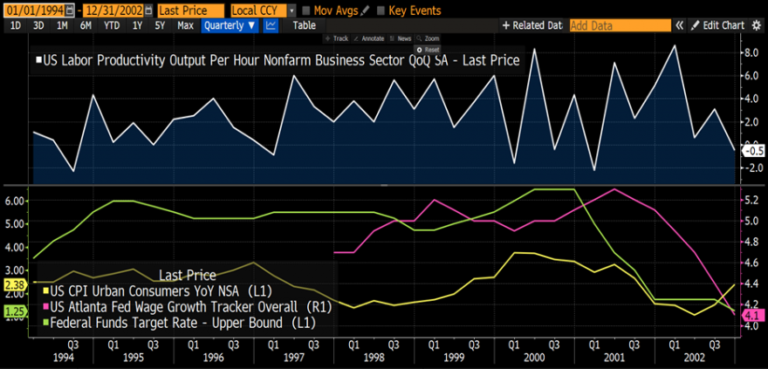Activate the Track crosshair tool

336,39
